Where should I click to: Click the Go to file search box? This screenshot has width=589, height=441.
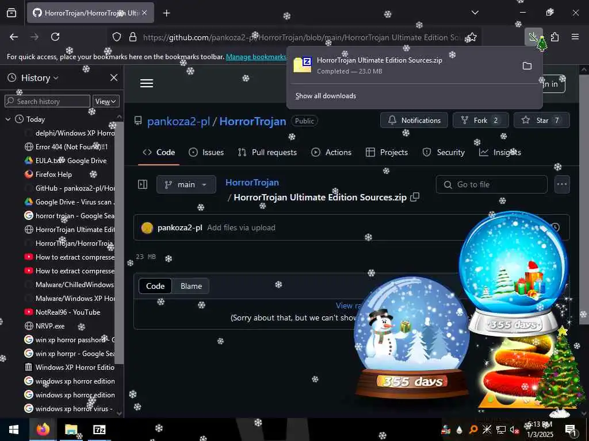[491, 184]
